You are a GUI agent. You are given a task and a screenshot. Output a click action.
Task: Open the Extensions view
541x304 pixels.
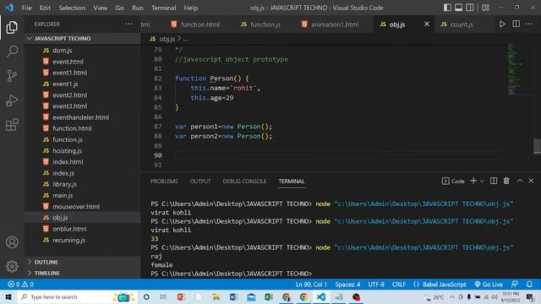coord(12,125)
